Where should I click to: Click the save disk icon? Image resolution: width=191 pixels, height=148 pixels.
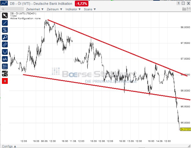click(x=188, y=9)
